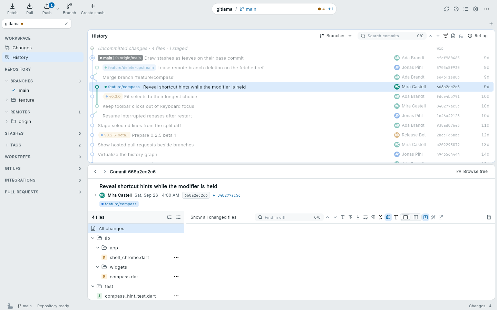Select History in the workspace sidebar

(x=43, y=58)
